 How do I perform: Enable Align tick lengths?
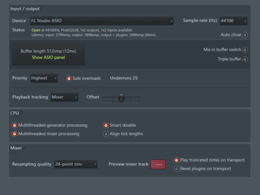[106, 134]
